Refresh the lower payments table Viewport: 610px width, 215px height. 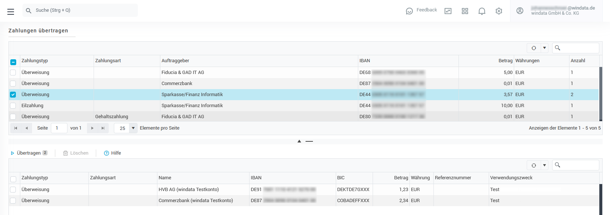[x=534, y=165]
